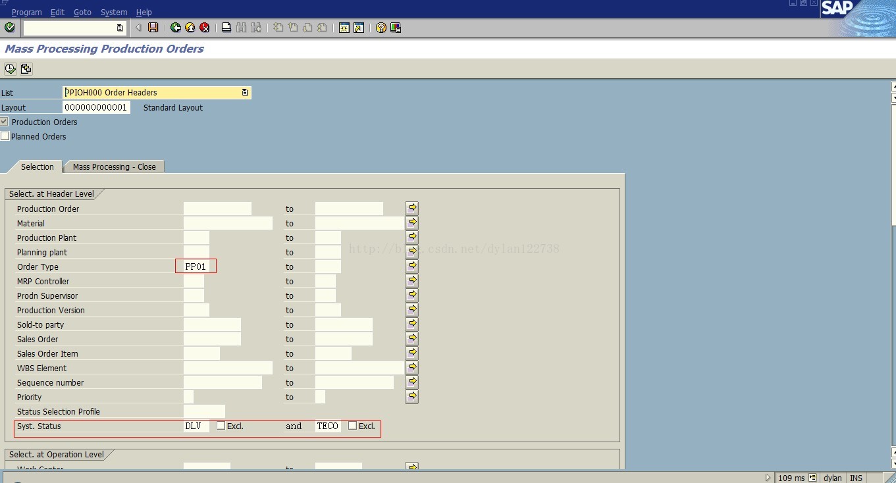Click the Material from input field
This screenshot has height=483, width=896.
coord(228,223)
